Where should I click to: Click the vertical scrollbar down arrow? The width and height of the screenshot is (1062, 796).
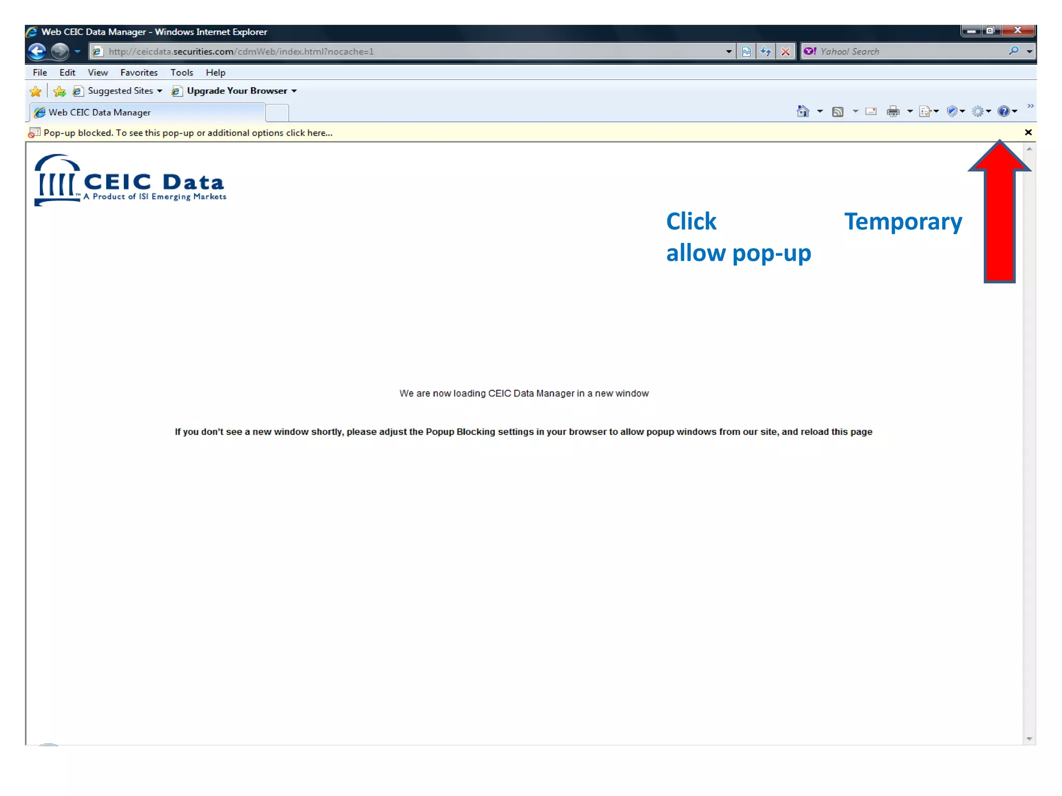click(x=1029, y=739)
